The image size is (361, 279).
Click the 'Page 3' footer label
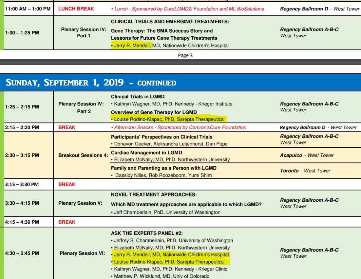[x=185, y=55]
